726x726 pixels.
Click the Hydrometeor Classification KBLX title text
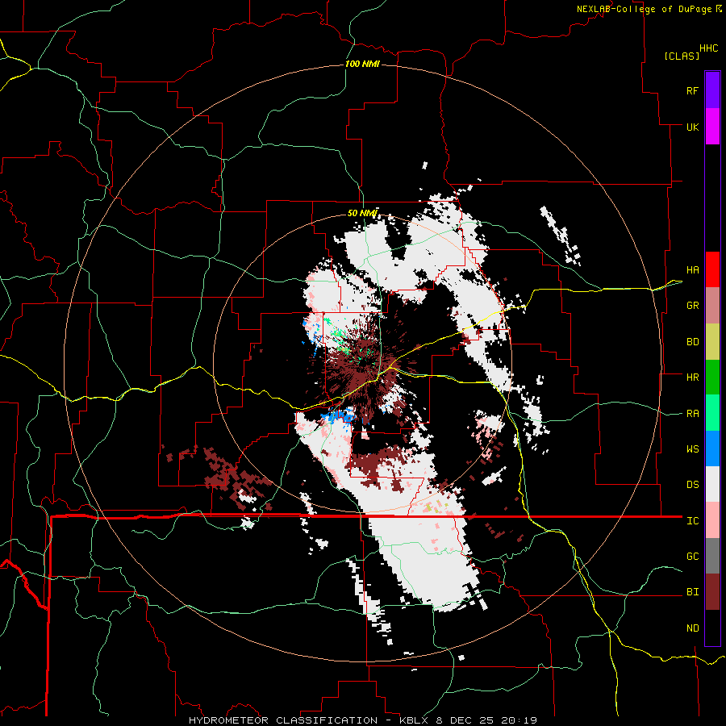pos(363,720)
